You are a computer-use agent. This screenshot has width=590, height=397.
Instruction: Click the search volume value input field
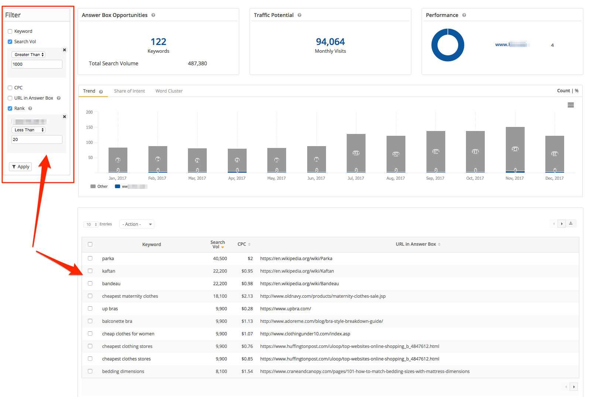point(37,64)
